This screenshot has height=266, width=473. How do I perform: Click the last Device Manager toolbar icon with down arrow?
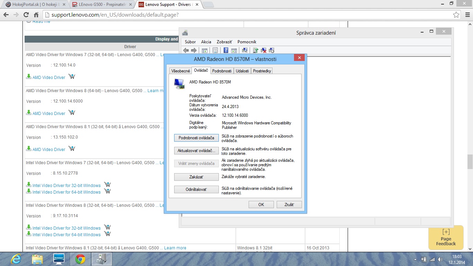pos(271,50)
